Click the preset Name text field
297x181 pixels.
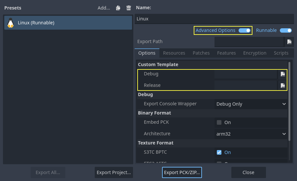(214, 19)
